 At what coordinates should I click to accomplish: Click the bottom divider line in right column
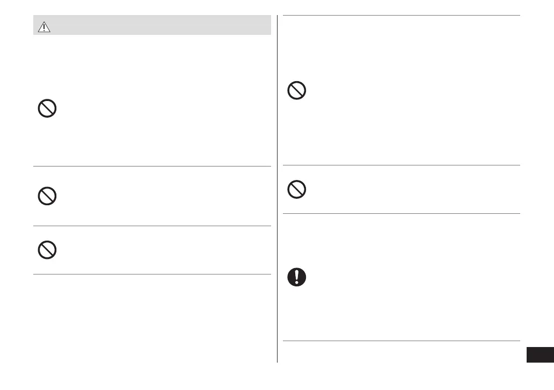point(401,341)
